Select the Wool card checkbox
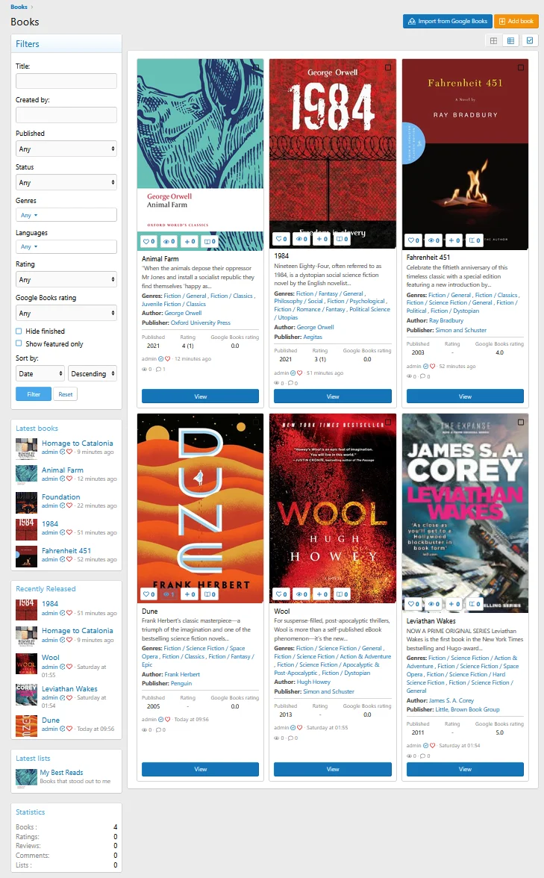544x878 pixels. tap(388, 422)
